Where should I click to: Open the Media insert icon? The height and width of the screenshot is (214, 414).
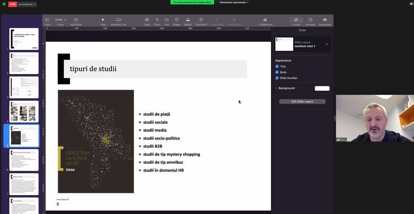click(188, 20)
